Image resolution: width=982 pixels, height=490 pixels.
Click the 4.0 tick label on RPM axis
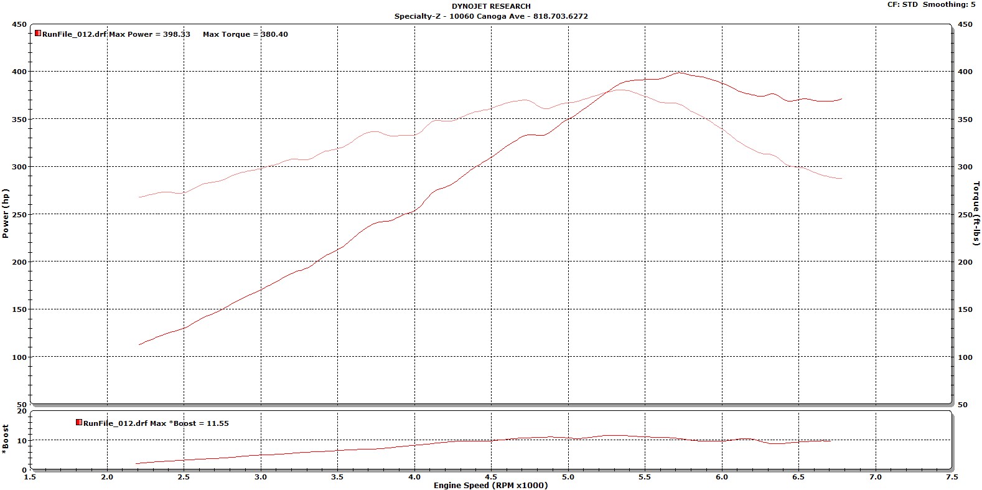point(414,477)
